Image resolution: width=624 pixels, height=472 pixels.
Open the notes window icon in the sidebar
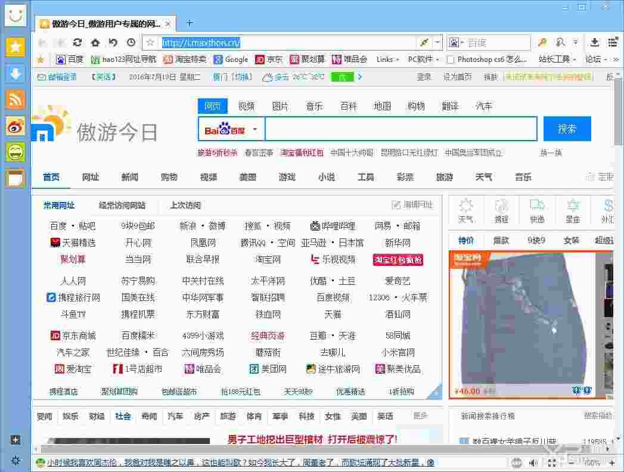15,178
